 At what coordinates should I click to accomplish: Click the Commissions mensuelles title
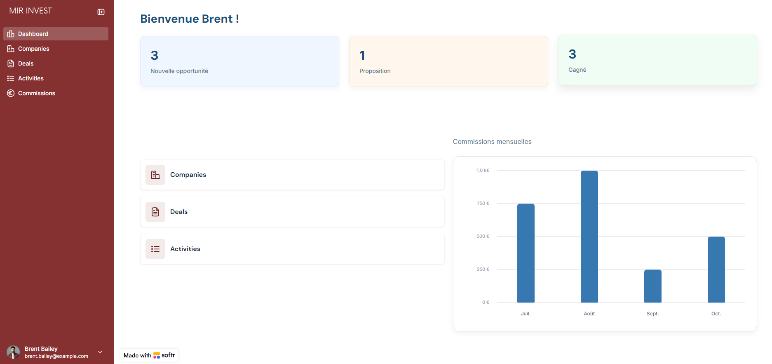[492, 142]
